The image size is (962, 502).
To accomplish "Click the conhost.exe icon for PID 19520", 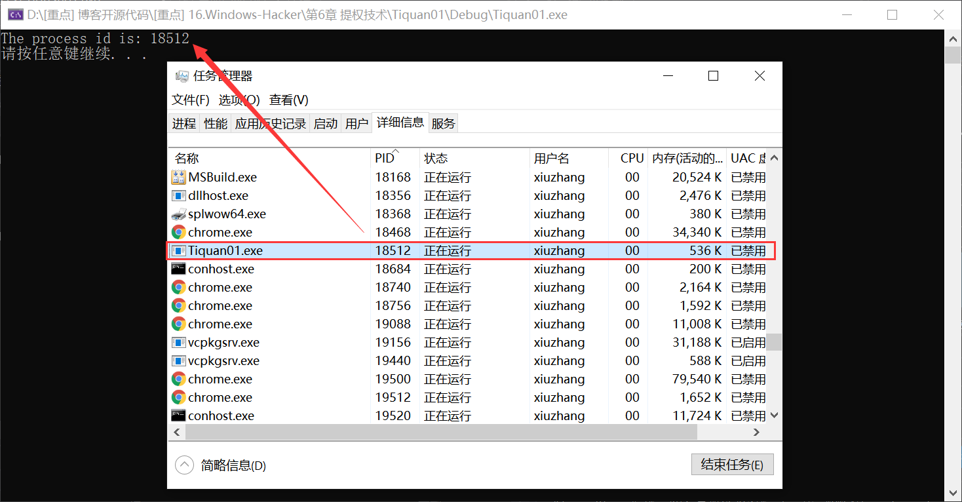I will (x=178, y=415).
